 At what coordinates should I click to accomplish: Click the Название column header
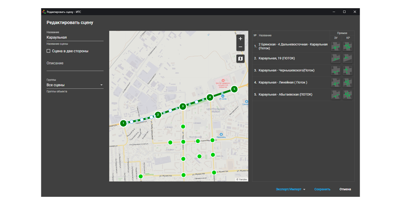tap(265, 35)
